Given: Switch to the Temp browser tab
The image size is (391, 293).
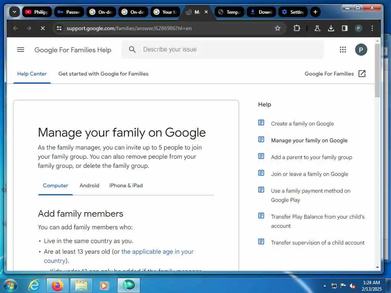Looking at the screenshot, I should point(229,12).
